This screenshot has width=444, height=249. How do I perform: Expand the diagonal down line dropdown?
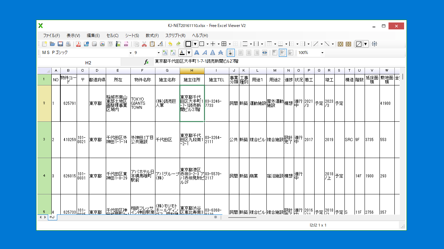pyautogui.click(x=333, y=44)
